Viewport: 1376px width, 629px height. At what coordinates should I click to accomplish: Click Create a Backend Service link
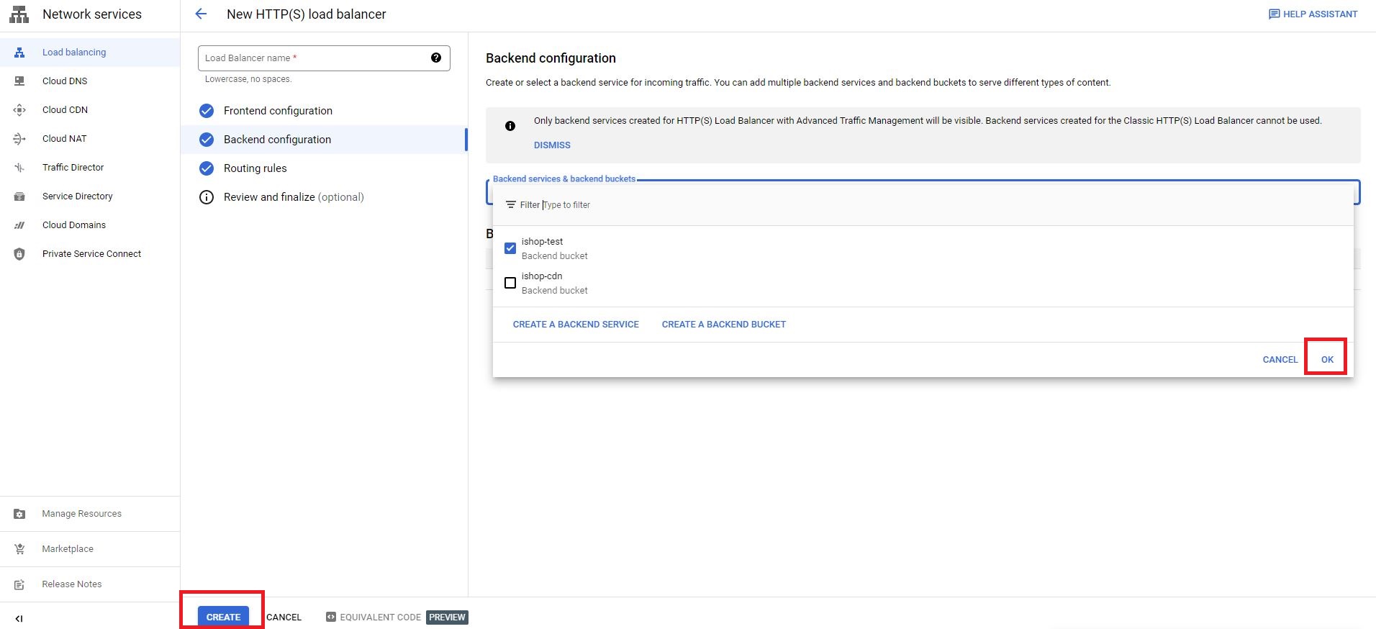(x=576, y=325)
